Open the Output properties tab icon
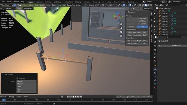187x105 pixels. tap(155, 50)
